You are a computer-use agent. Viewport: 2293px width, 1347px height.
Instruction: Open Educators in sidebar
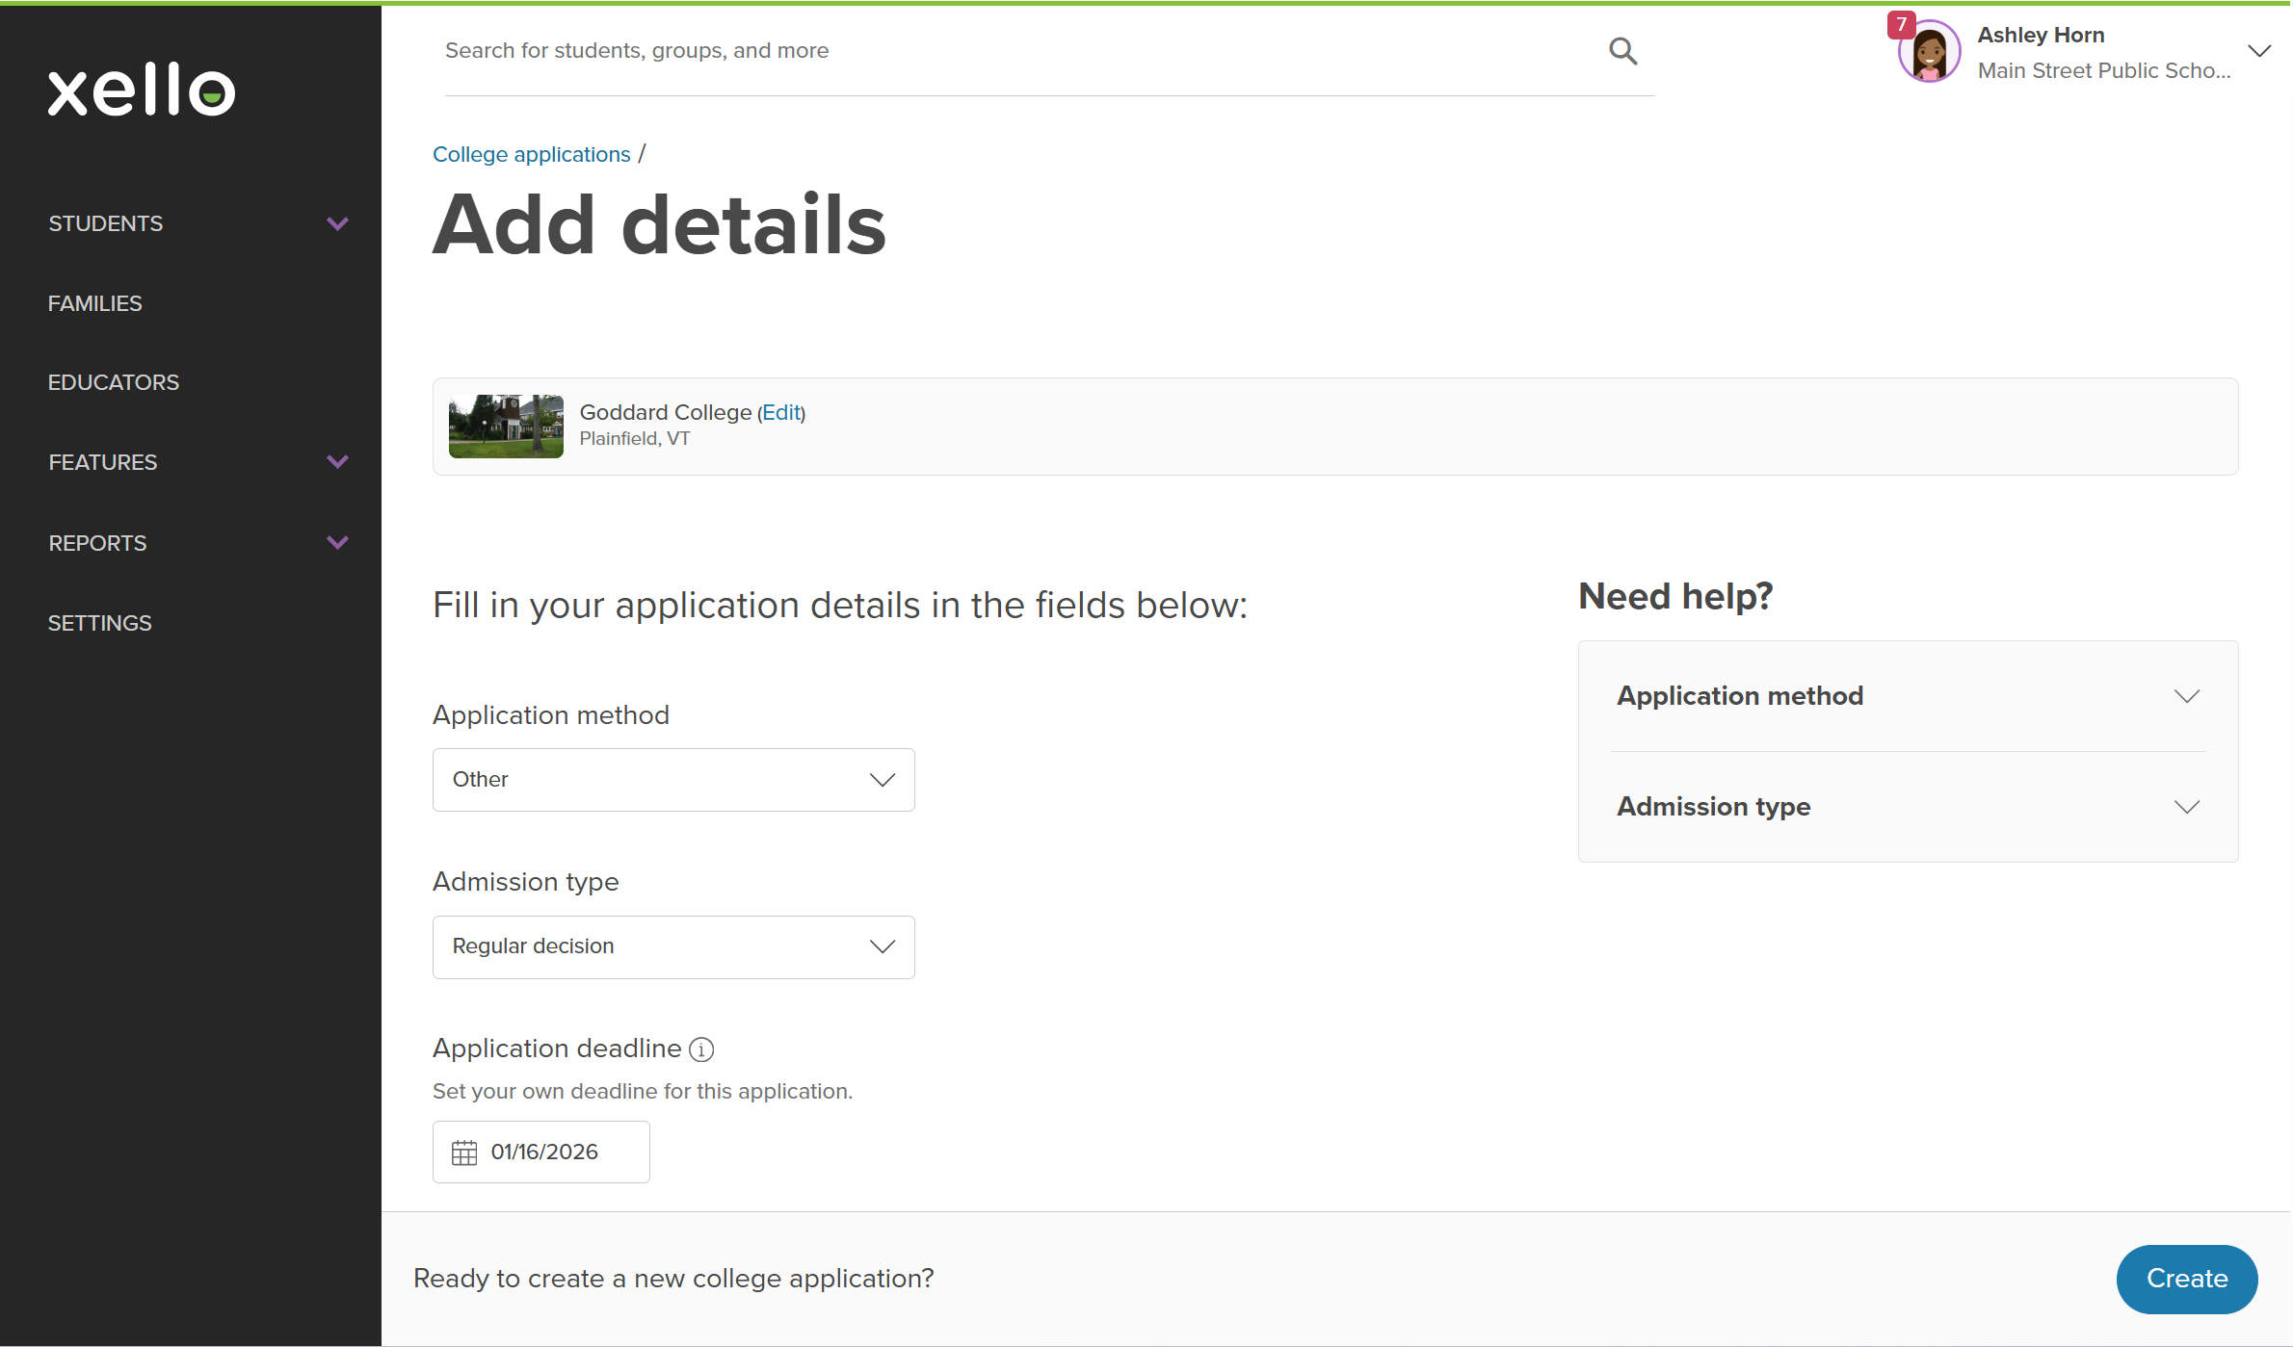click(114, 382)
